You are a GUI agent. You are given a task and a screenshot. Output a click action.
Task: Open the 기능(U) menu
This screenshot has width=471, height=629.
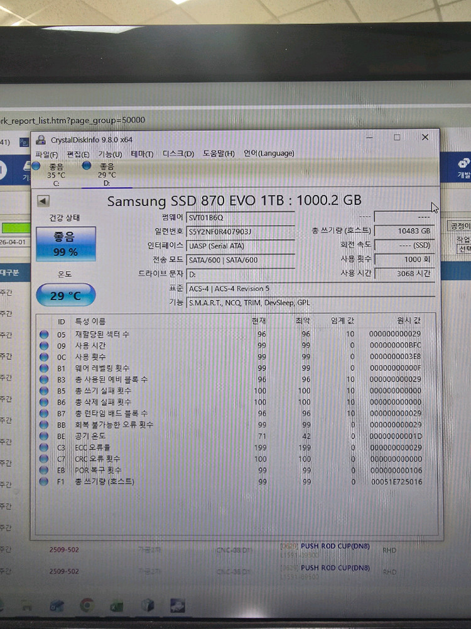110,154
